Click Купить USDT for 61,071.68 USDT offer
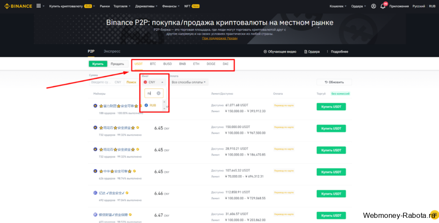439x223 pixels. point(331,107)
